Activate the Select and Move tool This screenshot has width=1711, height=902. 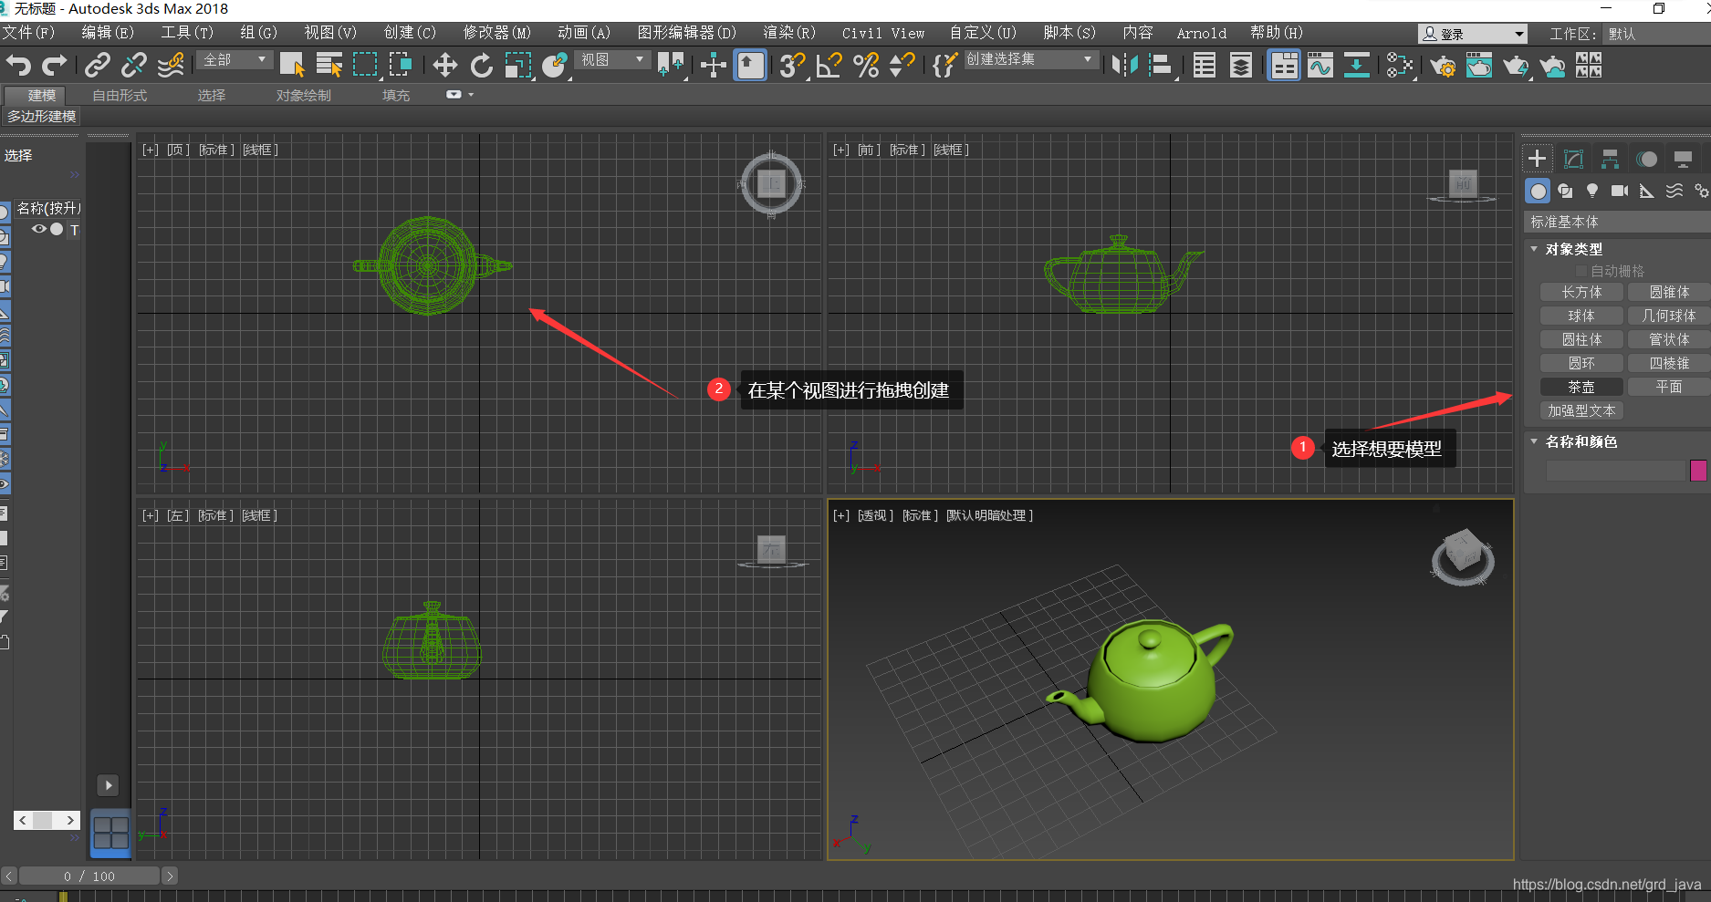(444, 66)
